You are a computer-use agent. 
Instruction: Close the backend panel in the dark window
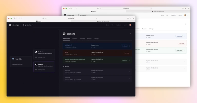click(130, 34)
